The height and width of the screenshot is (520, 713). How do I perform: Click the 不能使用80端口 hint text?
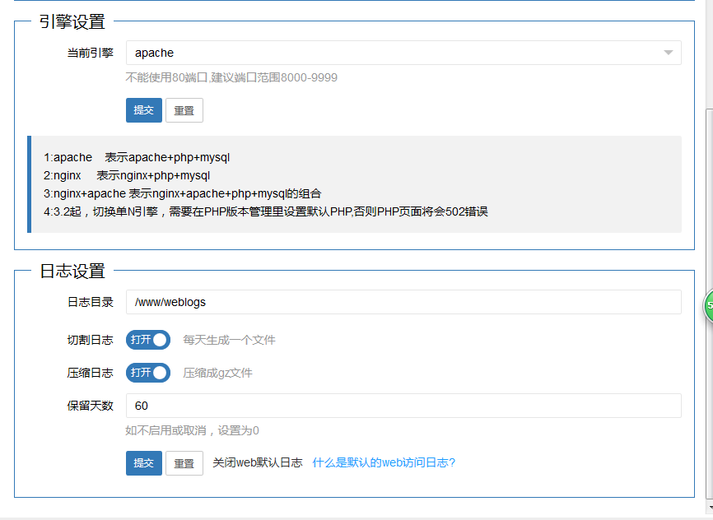[231, 77]
